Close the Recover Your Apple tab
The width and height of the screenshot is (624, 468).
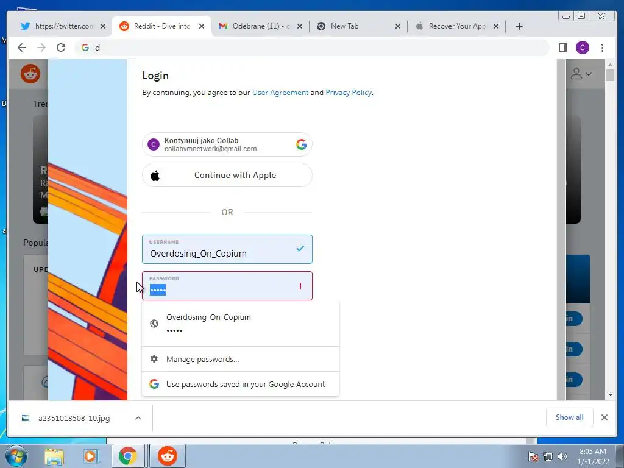496,26
